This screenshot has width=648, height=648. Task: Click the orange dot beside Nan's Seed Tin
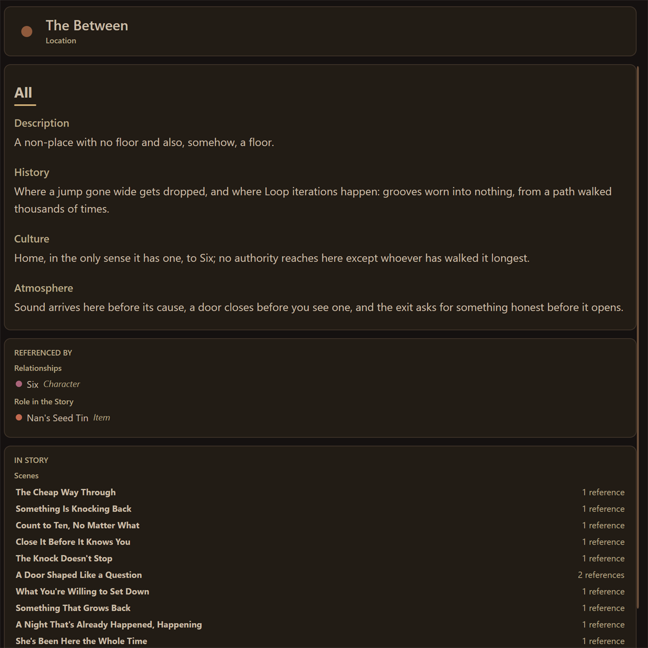[x=19, y=417]
